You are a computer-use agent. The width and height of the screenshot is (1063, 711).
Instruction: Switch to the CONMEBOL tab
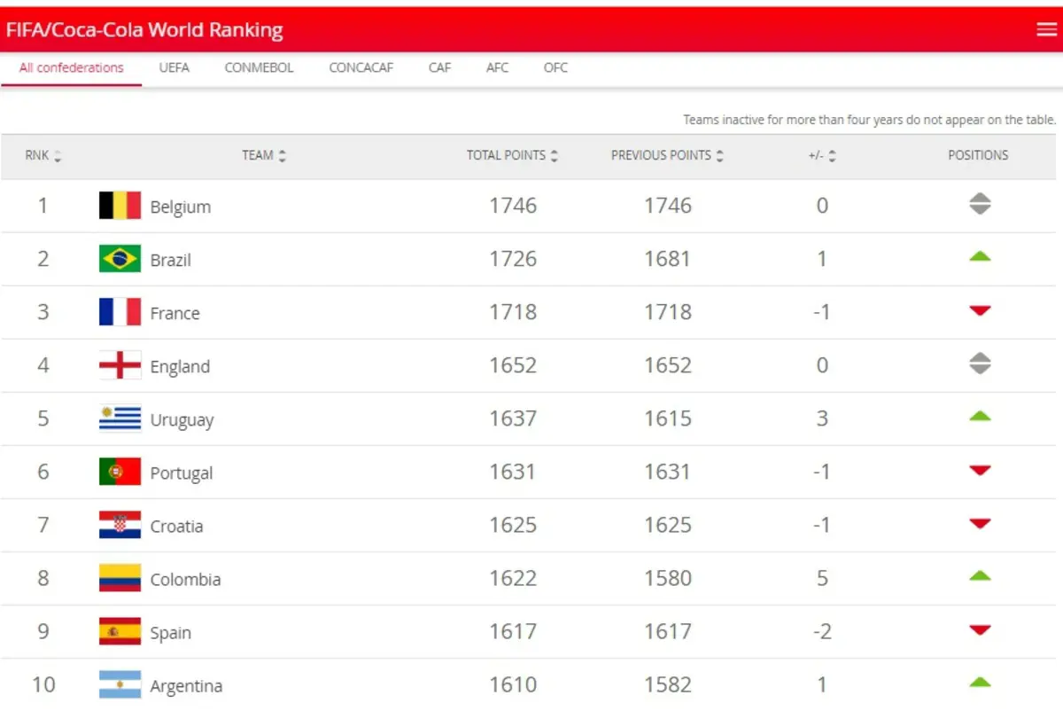point(259,67)
